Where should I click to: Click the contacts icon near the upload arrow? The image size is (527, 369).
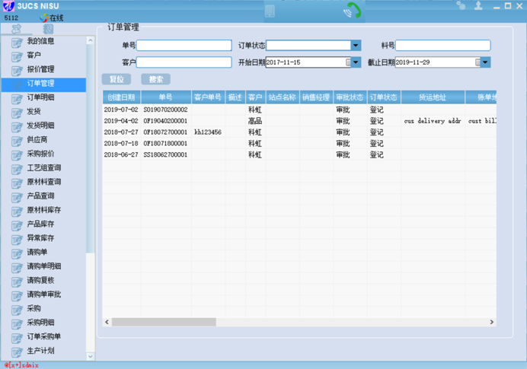coord(461,6)
